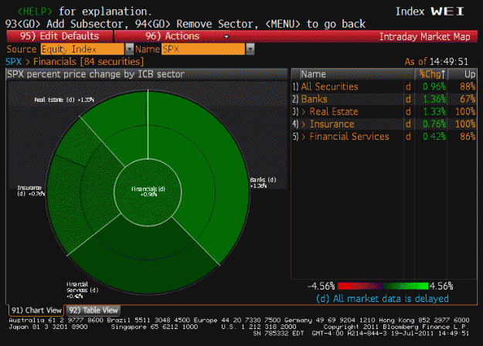Screen dimensions: 483x346
Task: Select the Banks row in table
Action: coord(384,99)
